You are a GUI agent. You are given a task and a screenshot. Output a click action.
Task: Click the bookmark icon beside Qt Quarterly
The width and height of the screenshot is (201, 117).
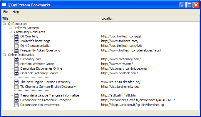click(16, 37)
